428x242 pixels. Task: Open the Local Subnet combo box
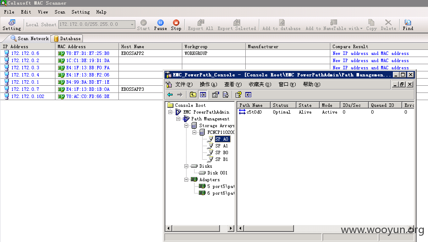(x=97, y=24)
